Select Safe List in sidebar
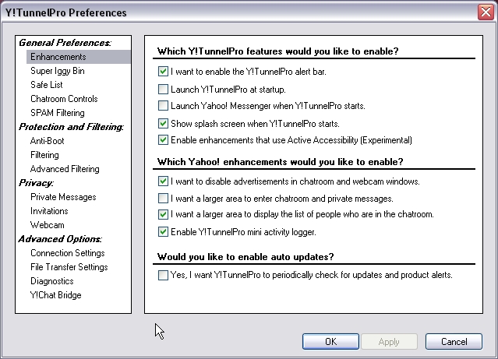This screenshot has height=359, width=498. pyautogui.click(x=47, y=85)
